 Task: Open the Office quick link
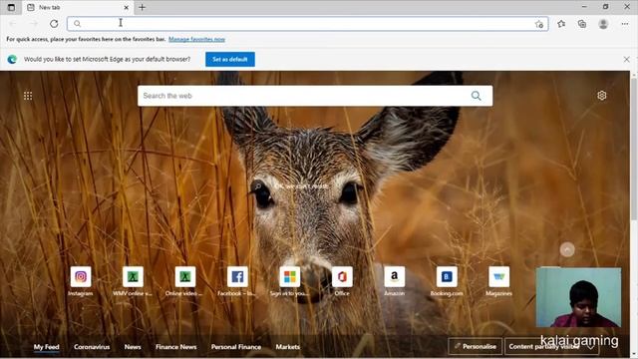(342, 281)
